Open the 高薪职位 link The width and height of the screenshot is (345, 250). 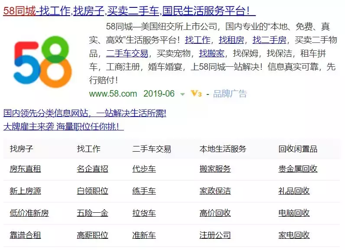[x=92, y=235]
